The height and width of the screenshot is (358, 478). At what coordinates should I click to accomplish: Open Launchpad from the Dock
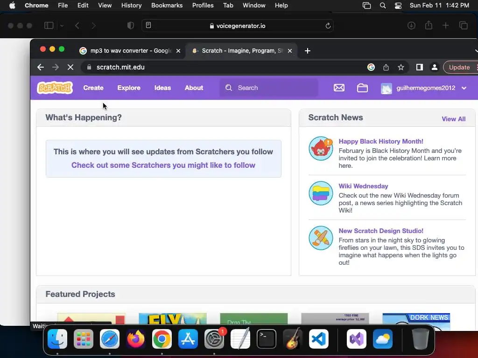tap(84, 339)
